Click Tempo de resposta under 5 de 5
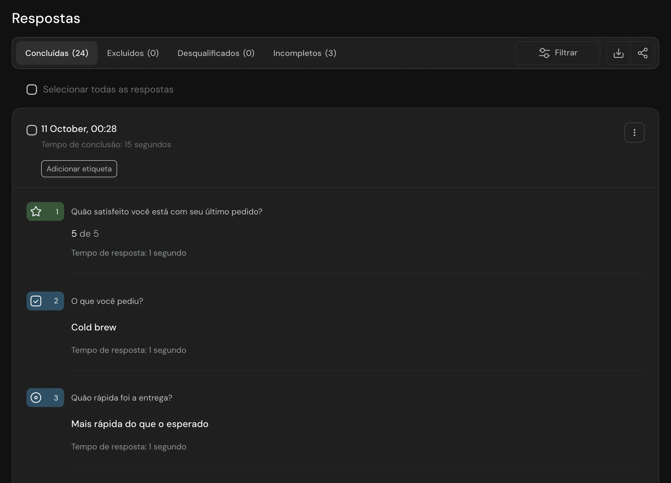 pos(128,253)
